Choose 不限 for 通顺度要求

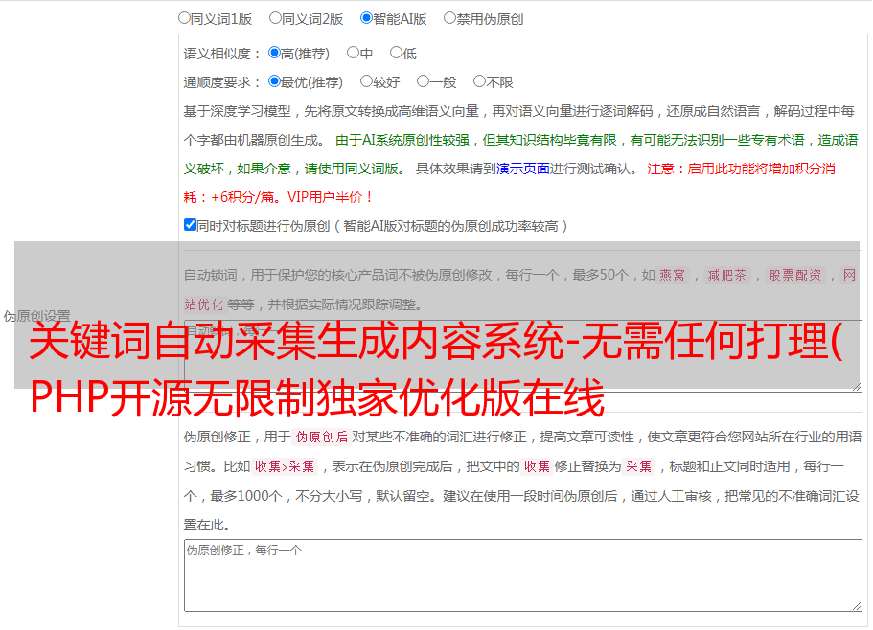479,81
